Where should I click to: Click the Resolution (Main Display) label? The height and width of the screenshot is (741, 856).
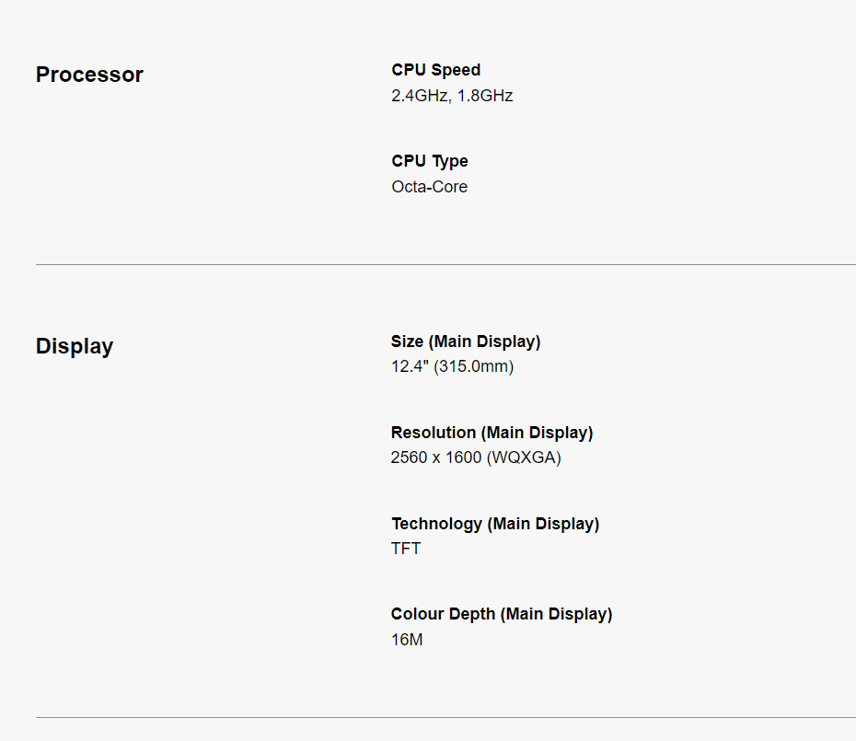[x=492, y=433]
